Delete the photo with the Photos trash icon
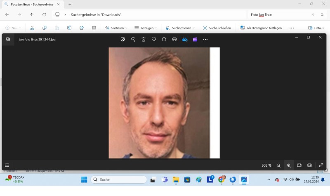 coord(144,39)
